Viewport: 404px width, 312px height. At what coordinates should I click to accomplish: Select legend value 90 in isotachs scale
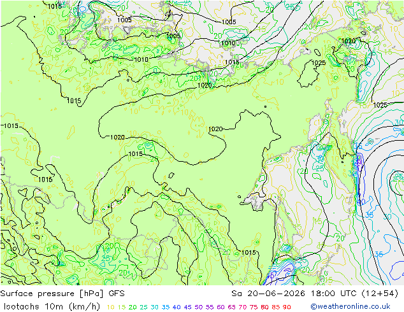[x=287, y=307]
